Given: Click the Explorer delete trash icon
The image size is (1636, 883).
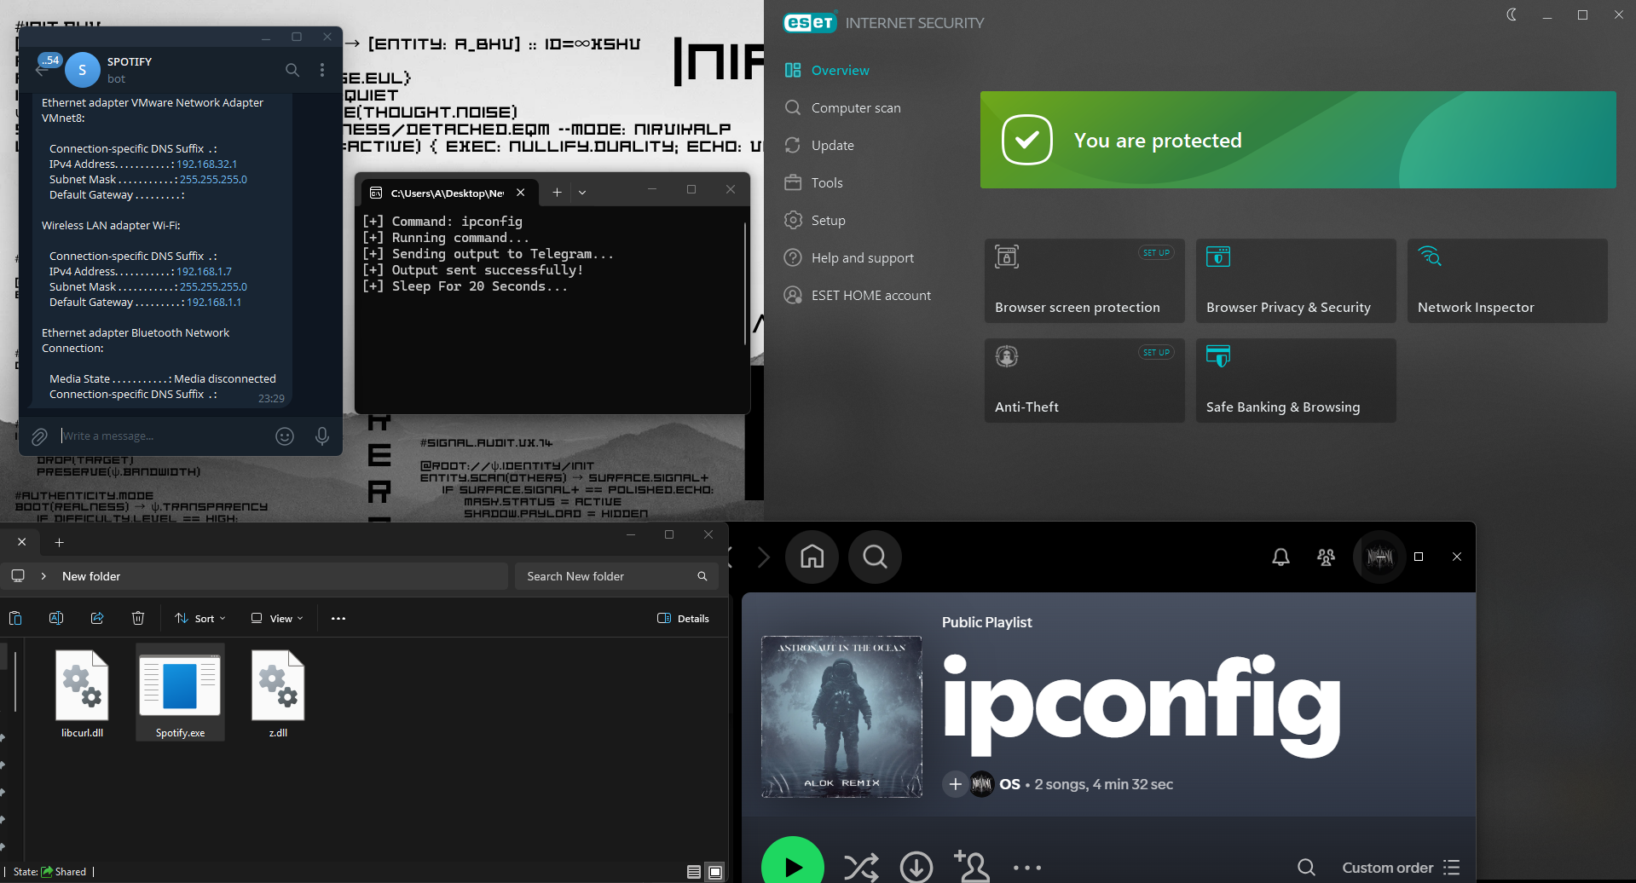Looking at the screenshot, I should [138, 618].
